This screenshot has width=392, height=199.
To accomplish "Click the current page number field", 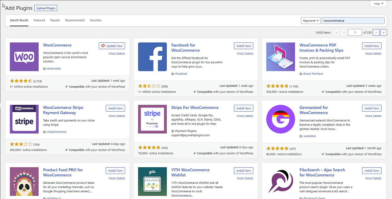I will click(355, 32).
